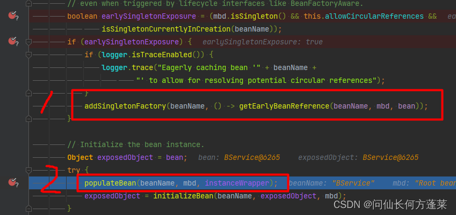Collapse the if (earlySingletonExposure) block
This screenshot has height=215, width=456.
coord(28,42)
